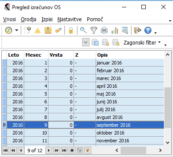Click the 'september 2016' cell

coord(130,125)
